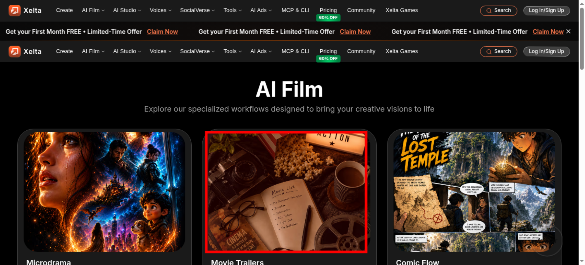Open Community in the top navigation bar
585x265 pixels.
pos(361,10)
